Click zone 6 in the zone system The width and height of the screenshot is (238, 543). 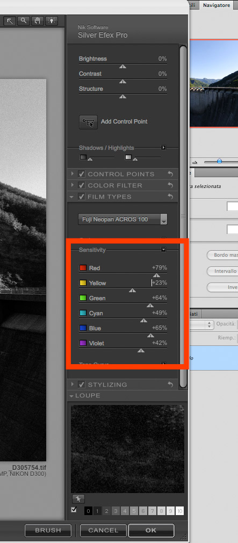tap(143, 511)
